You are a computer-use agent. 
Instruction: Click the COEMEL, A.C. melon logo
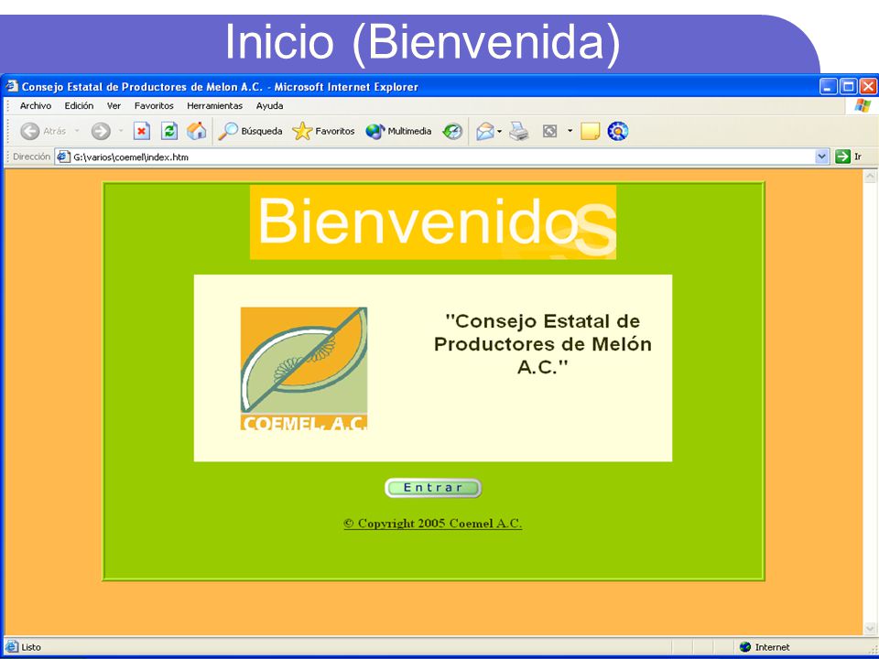click(x=304, y=368)
